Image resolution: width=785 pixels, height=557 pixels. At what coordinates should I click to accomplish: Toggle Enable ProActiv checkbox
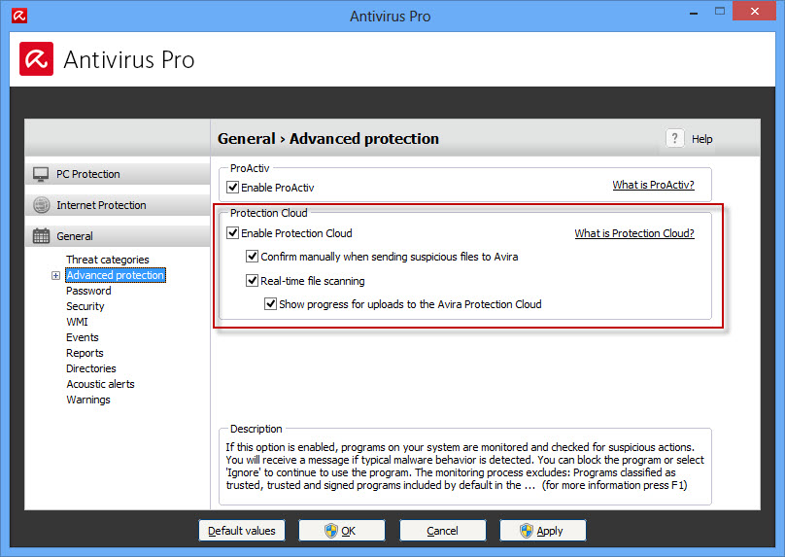coord(233,188)
